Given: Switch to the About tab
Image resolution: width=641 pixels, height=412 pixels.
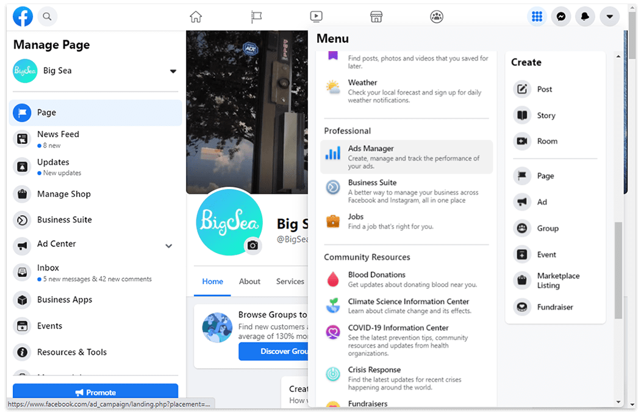Looking at the screenshot, I should click(x=249, y=281).
